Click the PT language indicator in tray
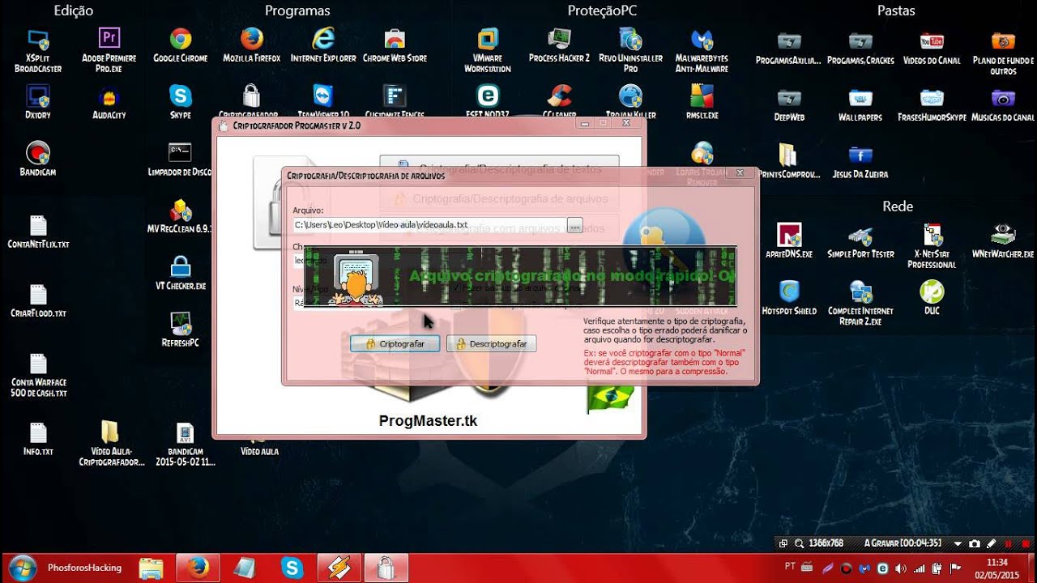 click(790, 567)
